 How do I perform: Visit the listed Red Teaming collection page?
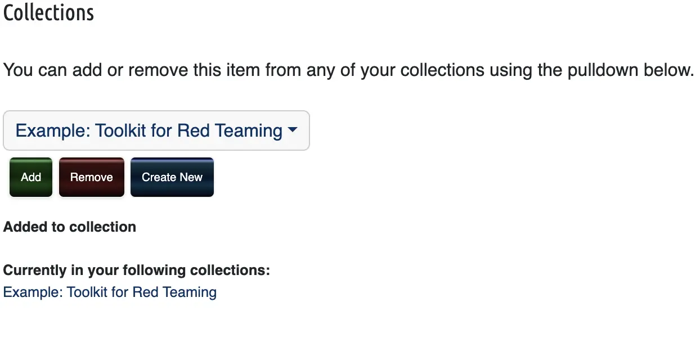click(110, 292)
